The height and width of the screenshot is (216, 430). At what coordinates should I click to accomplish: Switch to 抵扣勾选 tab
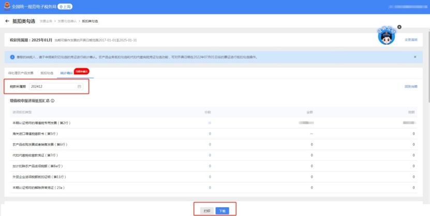(47, 73)
